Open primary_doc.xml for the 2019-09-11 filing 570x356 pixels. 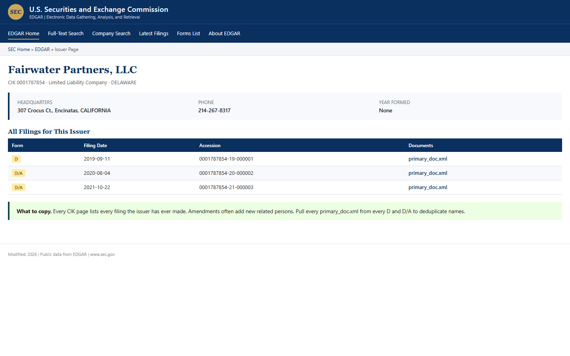pos(428,159)
